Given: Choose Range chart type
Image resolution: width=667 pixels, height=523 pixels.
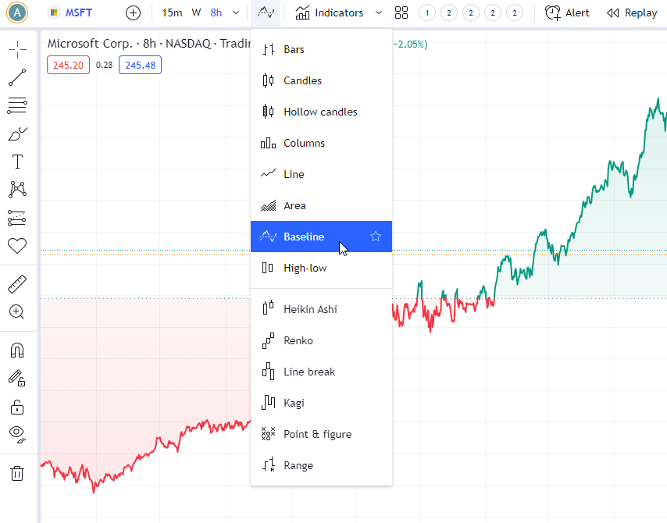Looking at the screenshot, I should pyautogui.click(x=321, y=465).
